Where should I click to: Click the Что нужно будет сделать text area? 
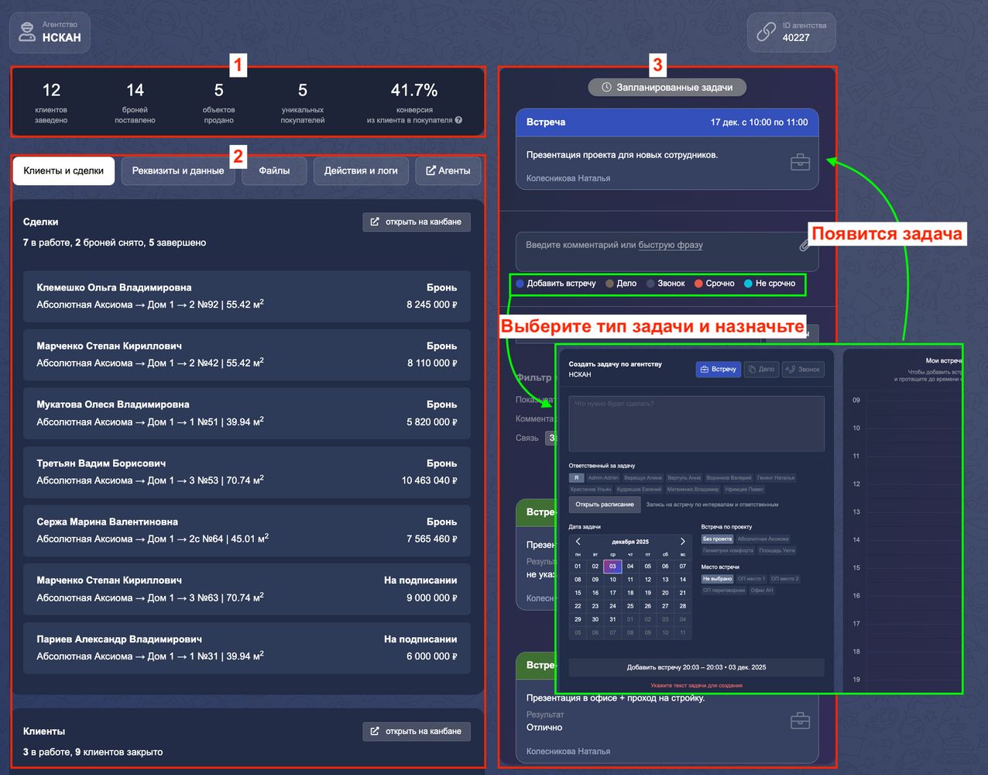tap(696, 423)
